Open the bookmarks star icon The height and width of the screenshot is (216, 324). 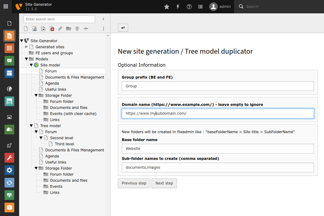pyautogui.click(x=166, y=7)
